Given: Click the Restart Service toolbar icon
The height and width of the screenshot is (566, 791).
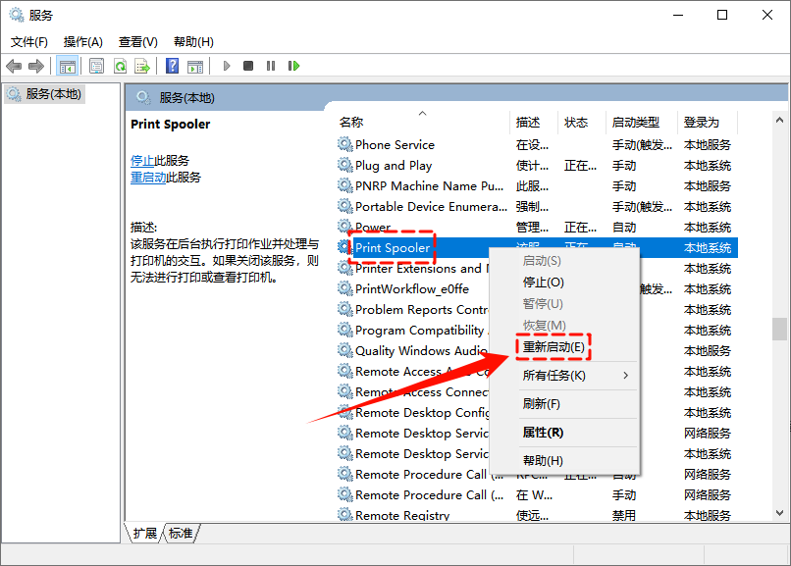Looking at the screenshot, I should point(293,66).
